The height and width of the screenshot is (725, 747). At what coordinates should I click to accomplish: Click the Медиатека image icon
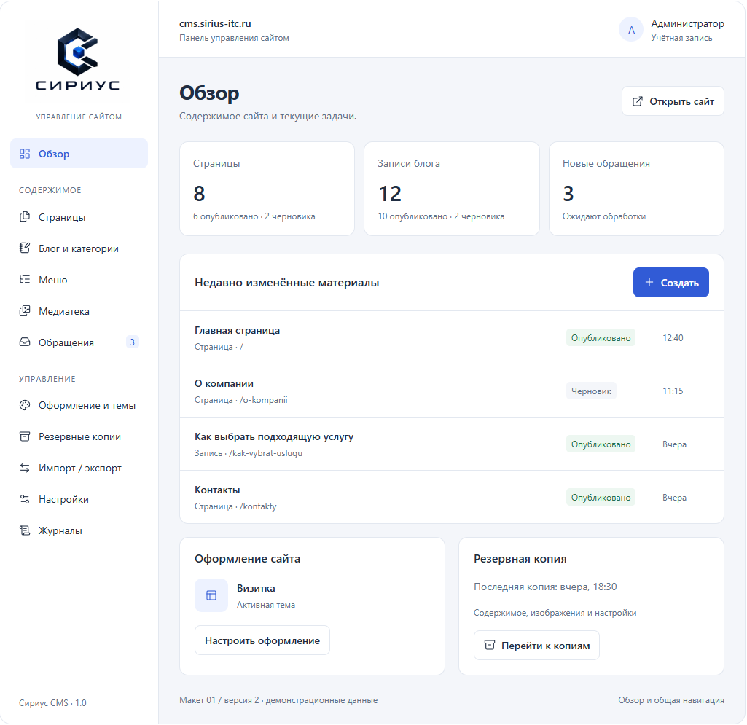point(25,311)
